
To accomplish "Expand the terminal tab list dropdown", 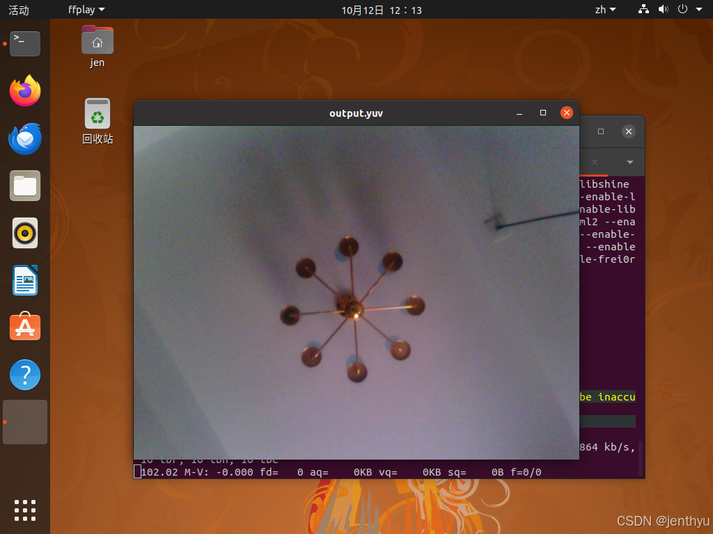I will click(629, 162).
